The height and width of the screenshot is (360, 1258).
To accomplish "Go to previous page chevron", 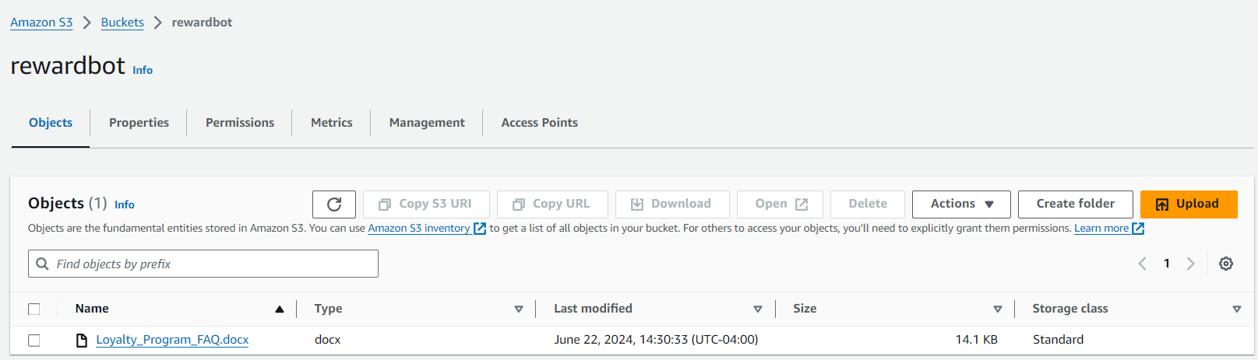I will (1143, 264).
